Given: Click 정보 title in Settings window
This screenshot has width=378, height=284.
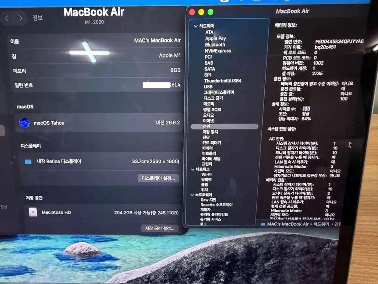Looking at the screenshot, I should [x=37, y=18].
